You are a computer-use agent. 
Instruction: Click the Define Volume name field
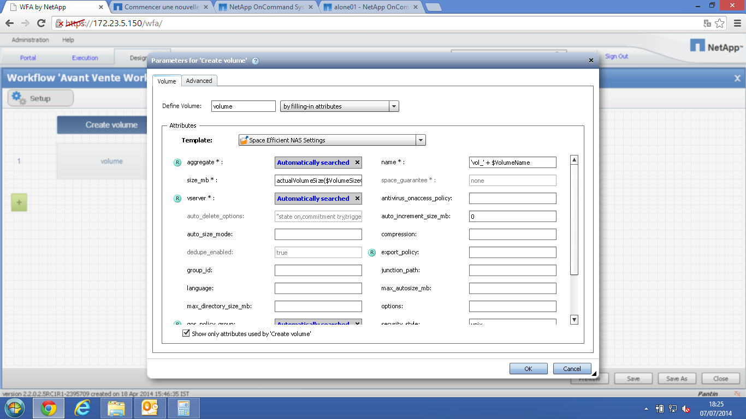click(x=244, y=106)
